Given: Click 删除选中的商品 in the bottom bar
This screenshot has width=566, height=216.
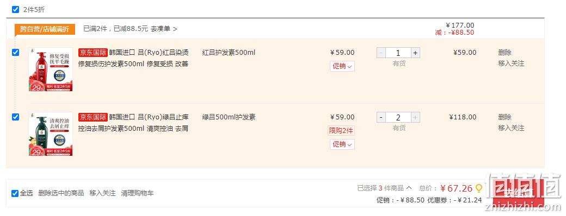Looking at the screenshot, I should click(61, 193).
